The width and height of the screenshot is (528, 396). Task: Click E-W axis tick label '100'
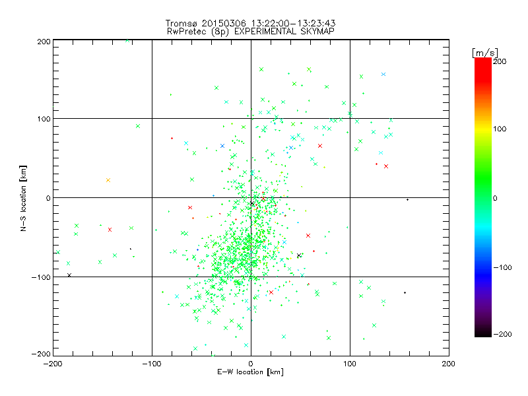(x=350, y=364)
